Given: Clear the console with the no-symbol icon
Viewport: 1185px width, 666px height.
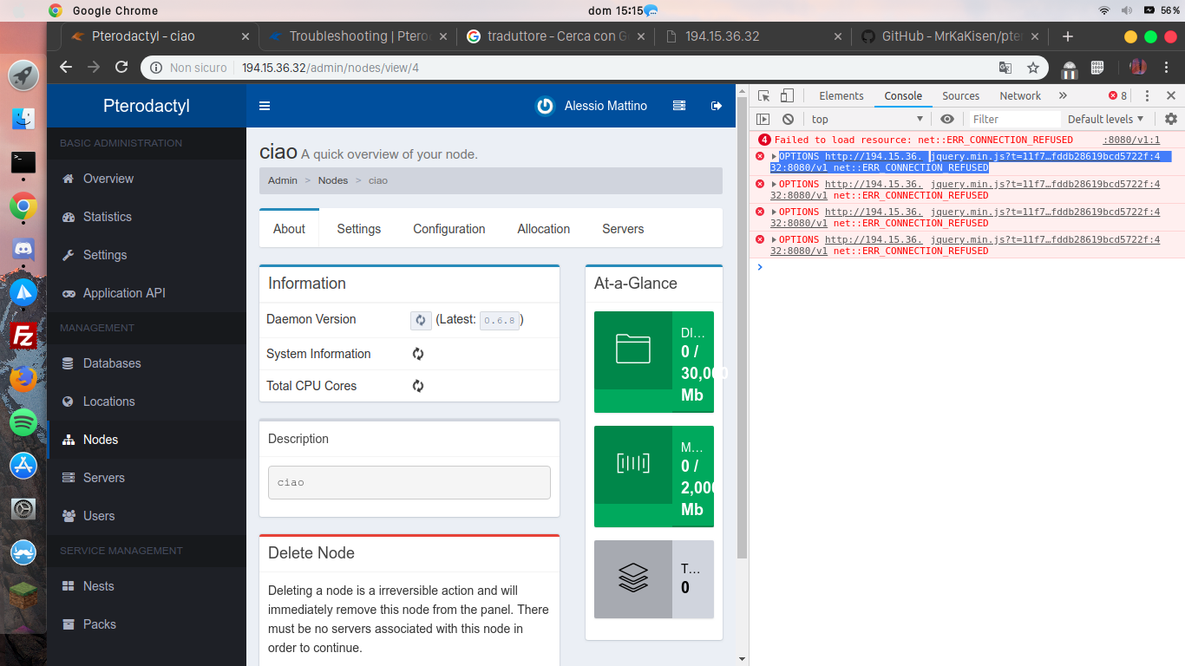Looking at the screenshot, I should 788,119.
